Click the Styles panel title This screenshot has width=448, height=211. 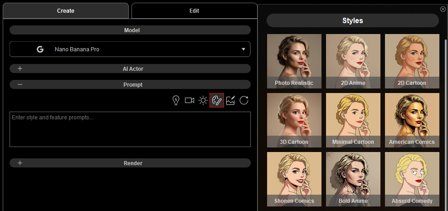353,20
